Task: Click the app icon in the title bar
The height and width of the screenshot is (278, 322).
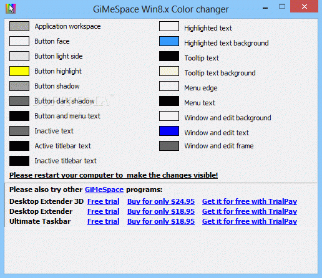Action: pyautogui.click(x=11, y=9)
